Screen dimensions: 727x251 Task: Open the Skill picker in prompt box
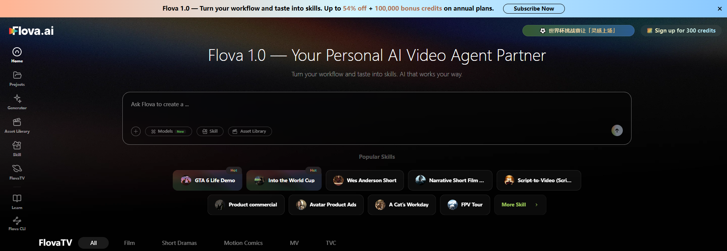click(210, 131)
